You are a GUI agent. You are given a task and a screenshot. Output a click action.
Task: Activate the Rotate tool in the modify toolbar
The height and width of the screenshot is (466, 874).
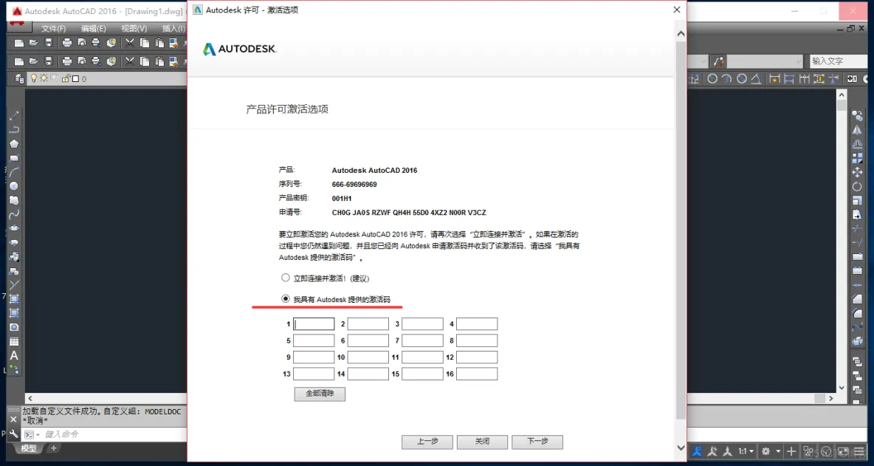pos(858,187)
